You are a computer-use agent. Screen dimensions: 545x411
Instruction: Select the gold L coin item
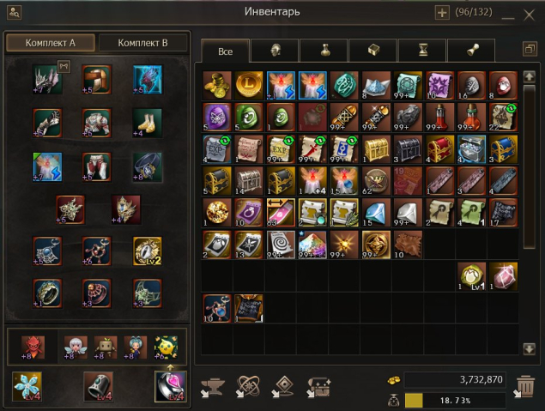(x=249, y=86)
